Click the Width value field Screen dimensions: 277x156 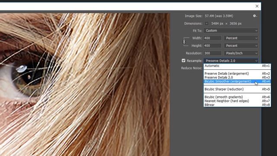(x=213, y=38)
